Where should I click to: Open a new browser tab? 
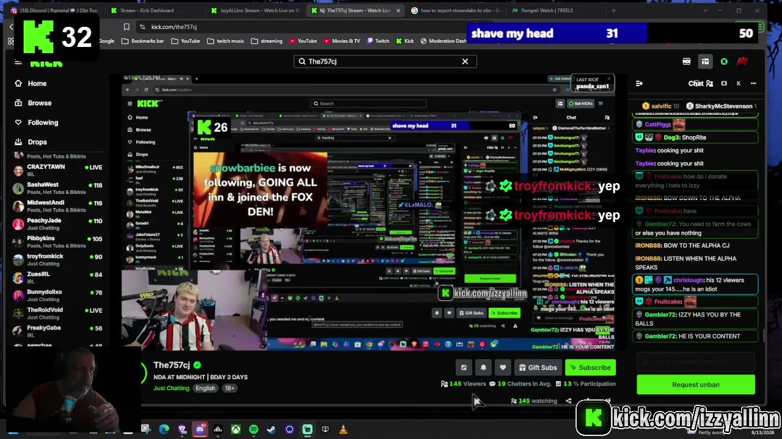point(613,10)
